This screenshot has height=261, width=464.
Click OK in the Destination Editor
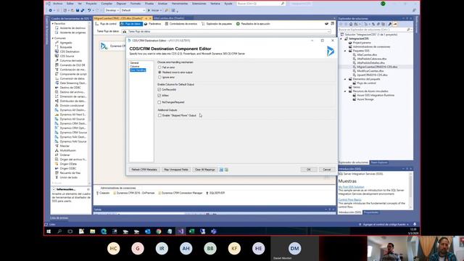pos(309,170)
